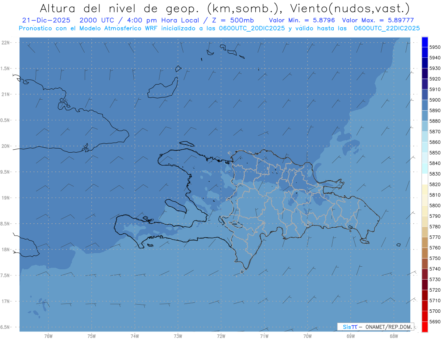The image size is (442, 341).
Task: Click the '71W' longitude axis label
Action: point(264,336)
